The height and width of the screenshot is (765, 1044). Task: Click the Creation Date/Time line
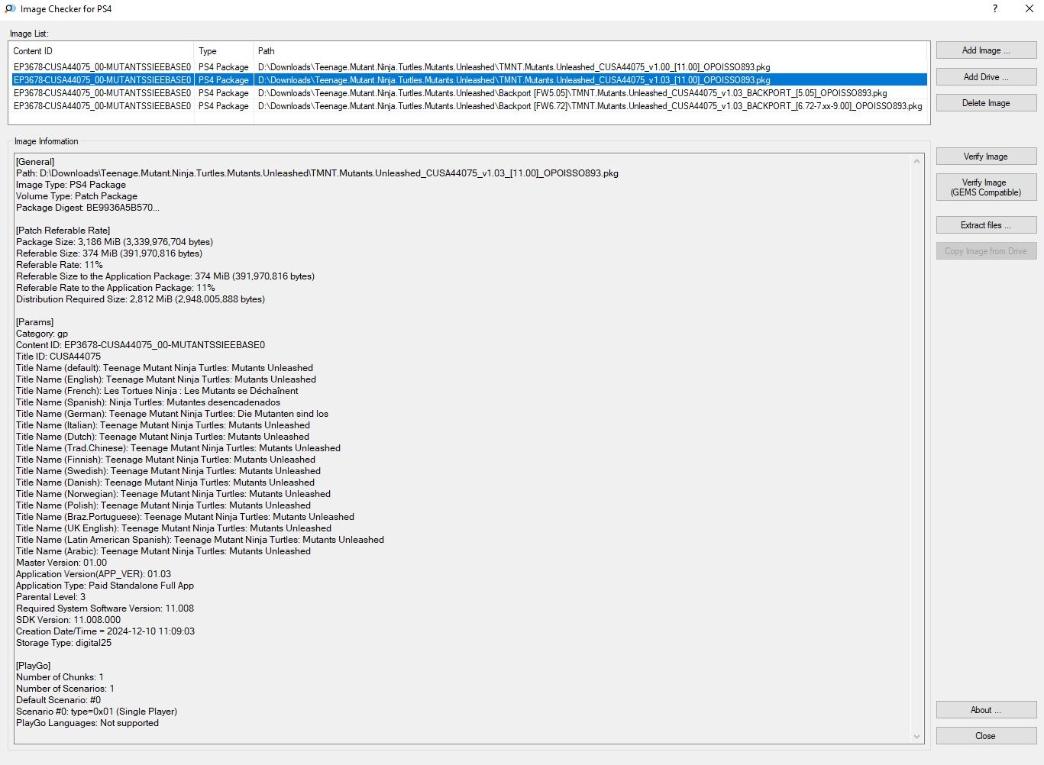pos(105,631)
